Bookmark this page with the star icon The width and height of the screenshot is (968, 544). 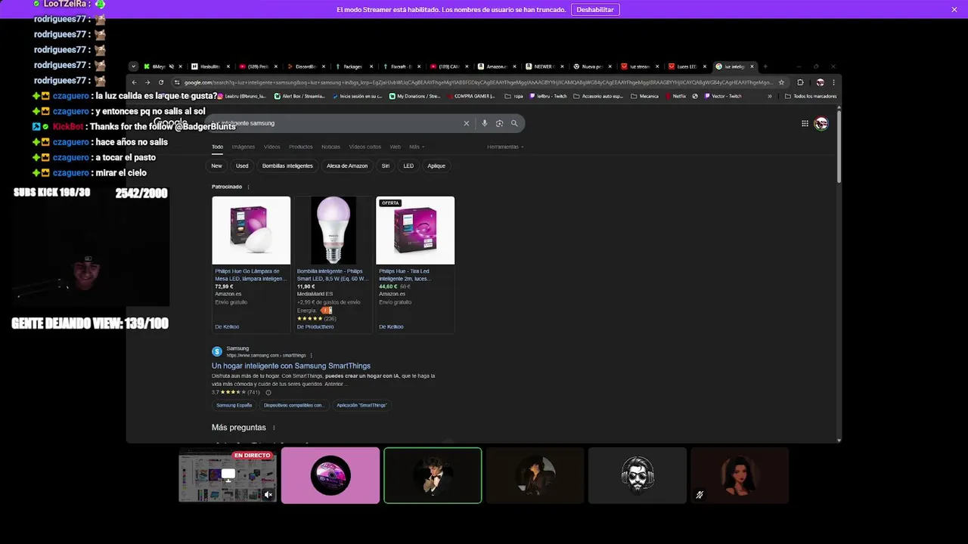(781, 82)
